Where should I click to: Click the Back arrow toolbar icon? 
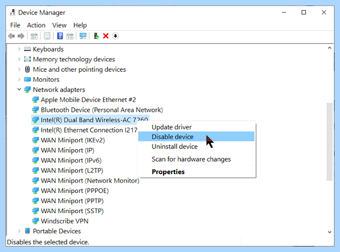click(x=12, y=36)
